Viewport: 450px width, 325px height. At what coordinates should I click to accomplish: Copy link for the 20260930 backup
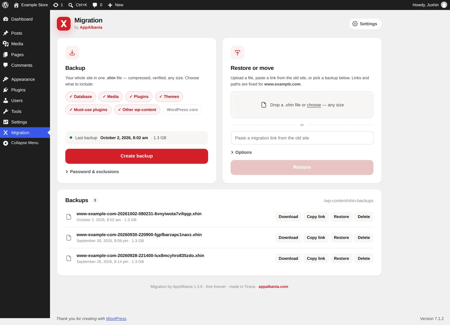click(316, 238)
